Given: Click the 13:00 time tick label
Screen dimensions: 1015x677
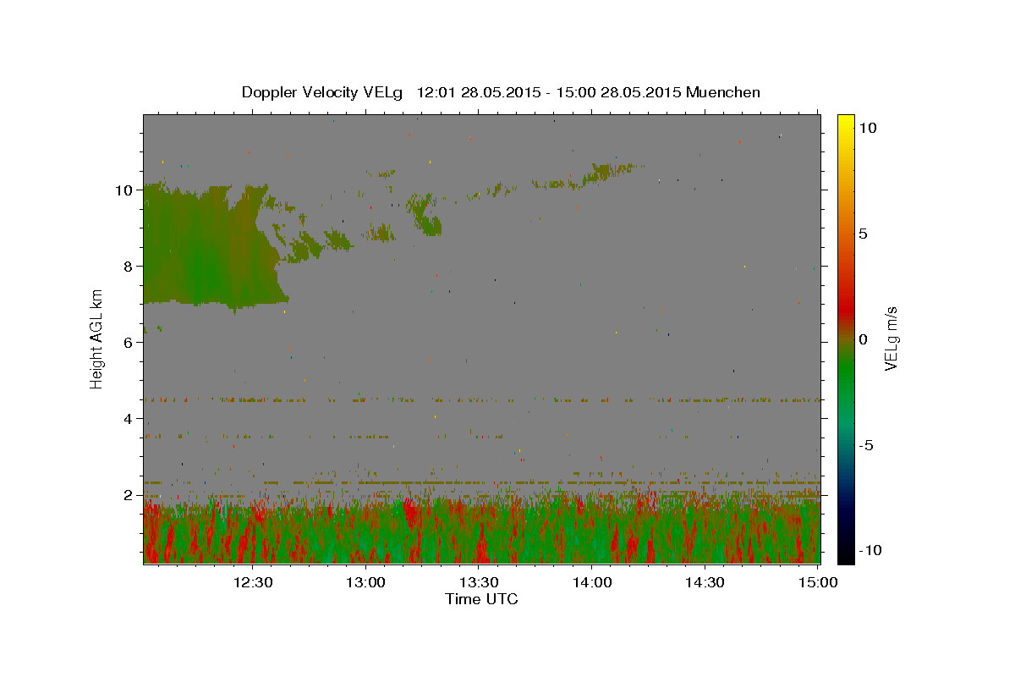Looking at the screenshot, I should pos(366,582).
